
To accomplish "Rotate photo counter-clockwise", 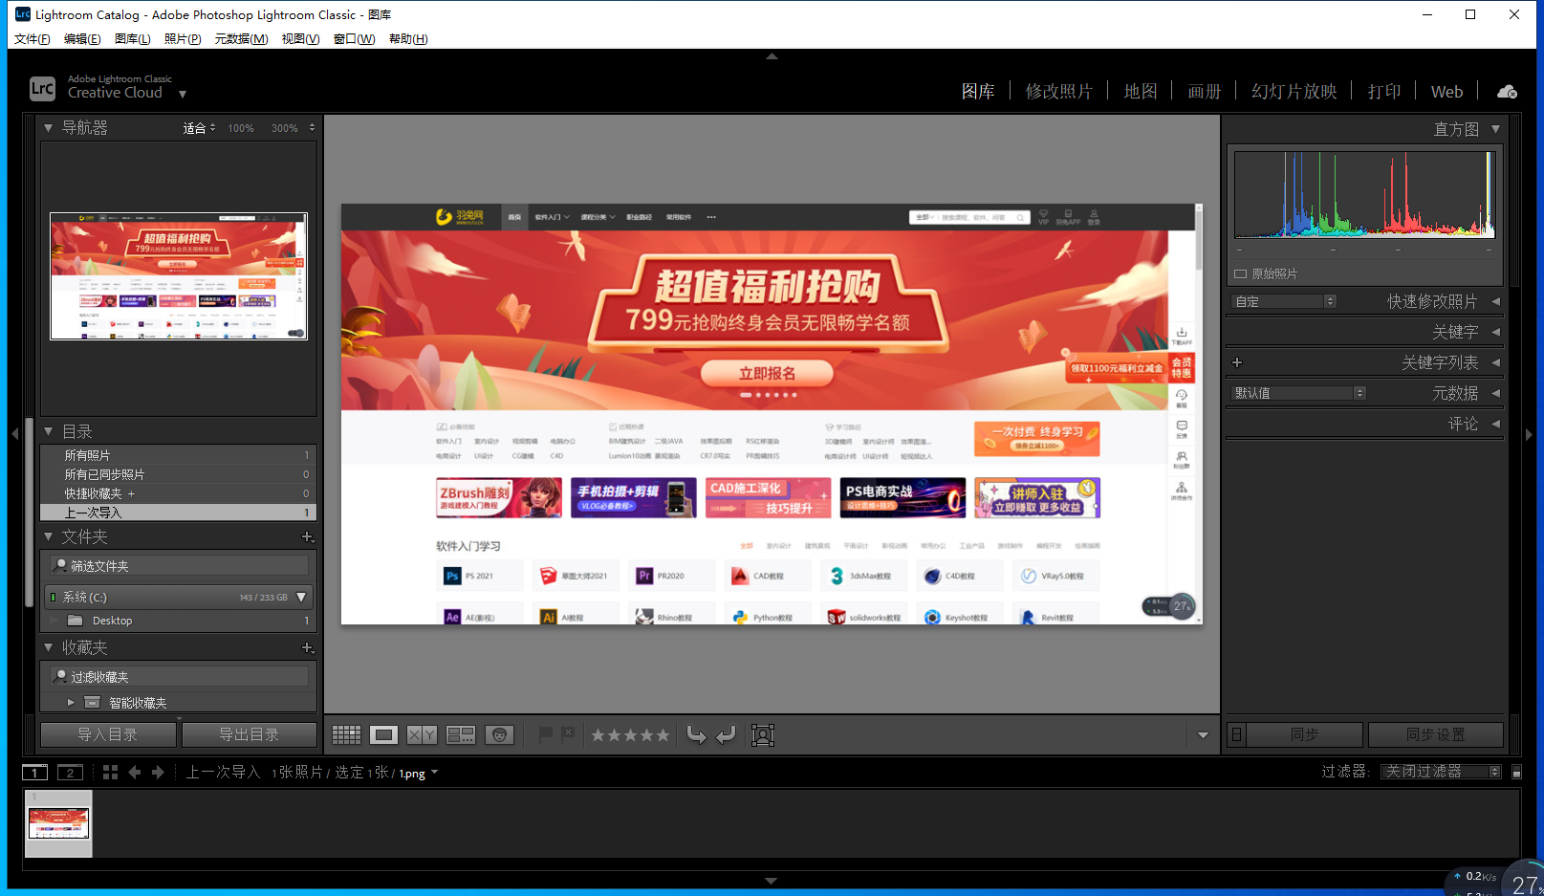I will pos(697,734).
